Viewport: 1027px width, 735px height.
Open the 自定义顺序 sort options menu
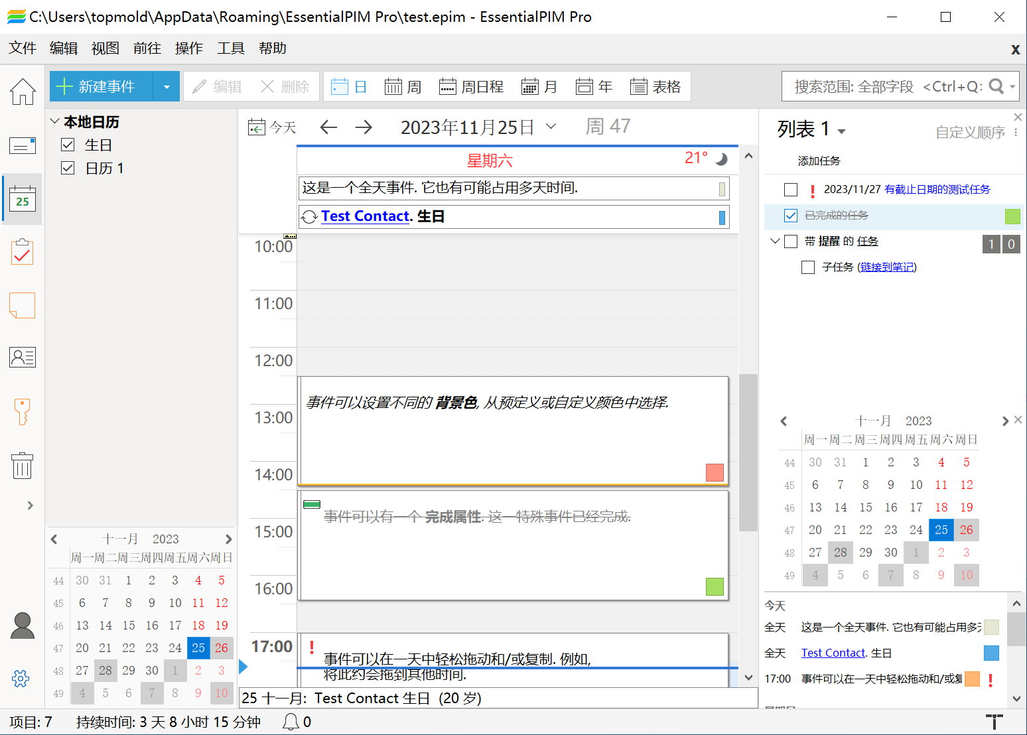1016,132
